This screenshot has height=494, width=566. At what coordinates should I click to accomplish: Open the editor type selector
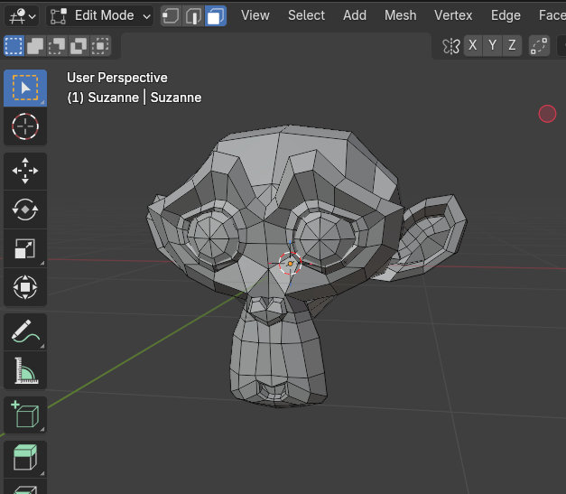23,16
